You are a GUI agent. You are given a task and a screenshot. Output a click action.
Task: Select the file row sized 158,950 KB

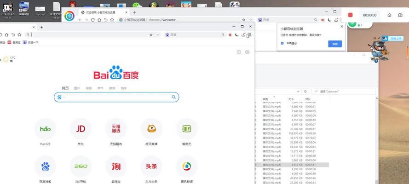(292, 133)
